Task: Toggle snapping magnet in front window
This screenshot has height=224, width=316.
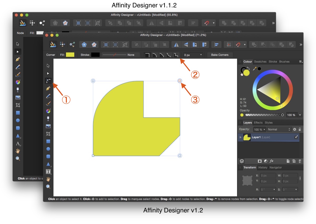Action: pos(238,45)
